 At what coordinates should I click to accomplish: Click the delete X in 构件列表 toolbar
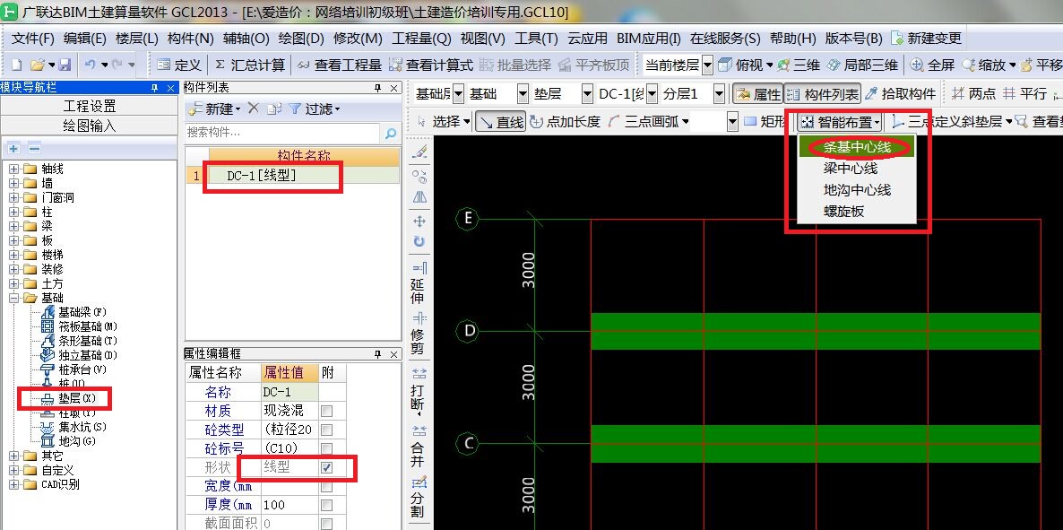click(254, 109)
